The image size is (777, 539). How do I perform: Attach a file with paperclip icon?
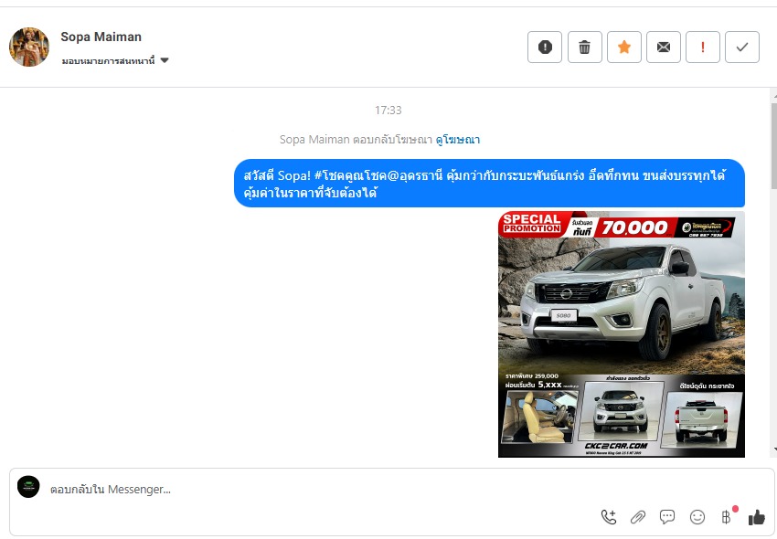[638, 517]
